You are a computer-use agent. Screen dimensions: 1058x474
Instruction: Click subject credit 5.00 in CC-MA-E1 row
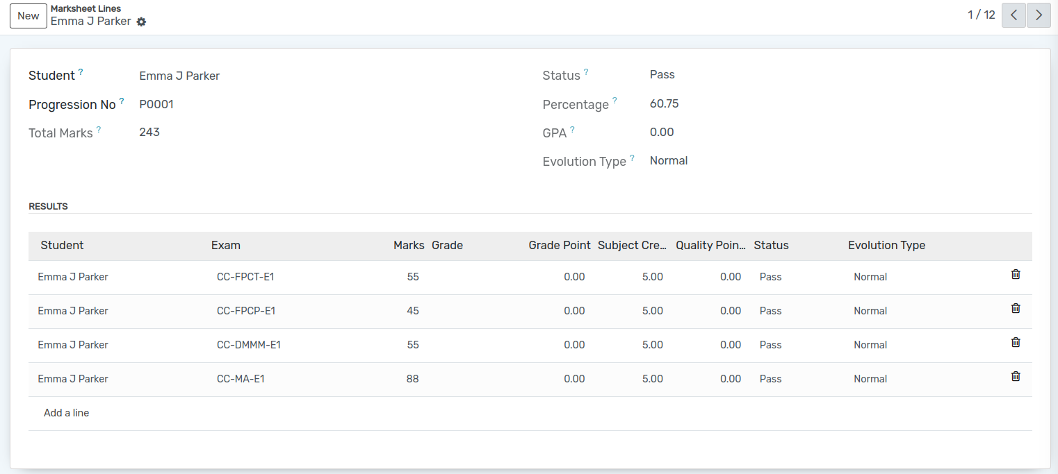pyautogui.click(x=653, y=379)
